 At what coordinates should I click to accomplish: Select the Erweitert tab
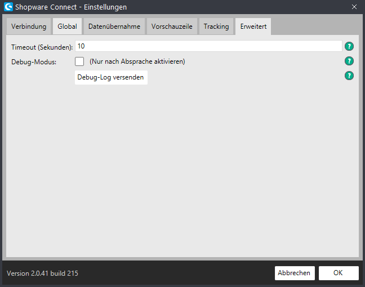point(253,27)
